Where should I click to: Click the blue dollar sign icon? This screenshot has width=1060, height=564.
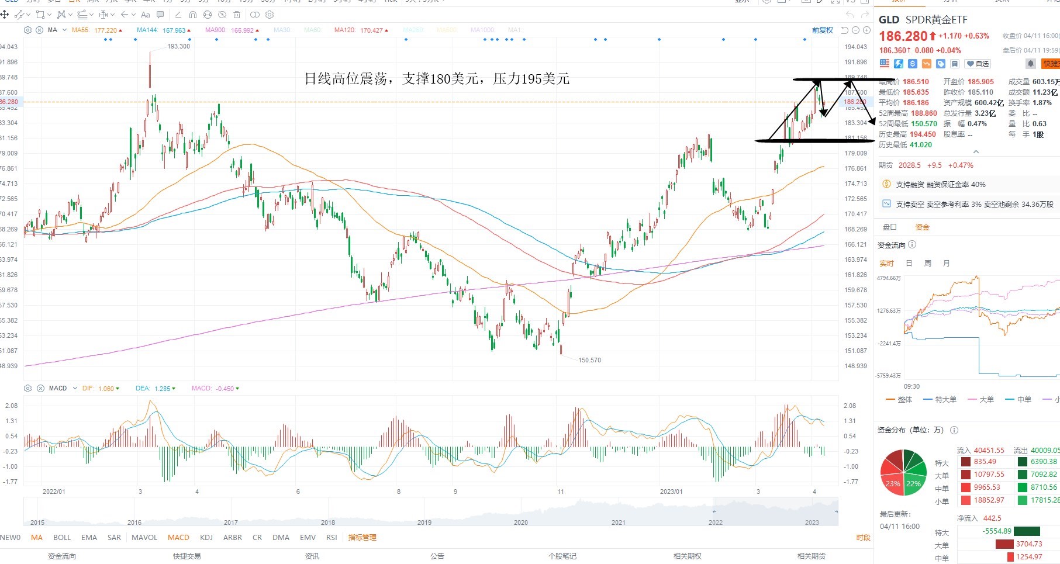pyautogui.click(x=912, y=63)
